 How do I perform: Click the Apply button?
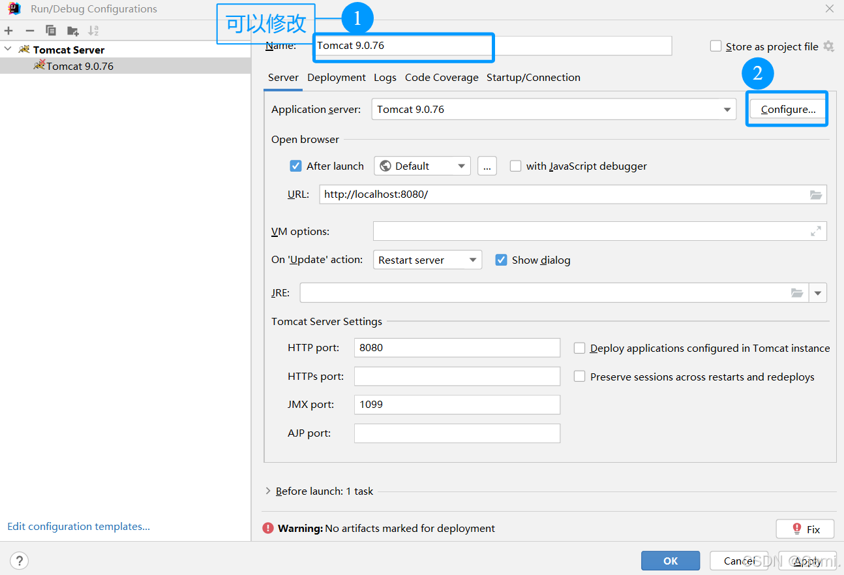tap(808, 561)
